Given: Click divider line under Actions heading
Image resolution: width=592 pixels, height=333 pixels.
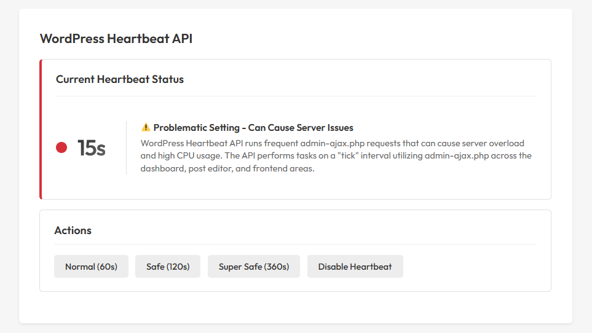Looking at the screenshot, I should [x=295, y=244].
